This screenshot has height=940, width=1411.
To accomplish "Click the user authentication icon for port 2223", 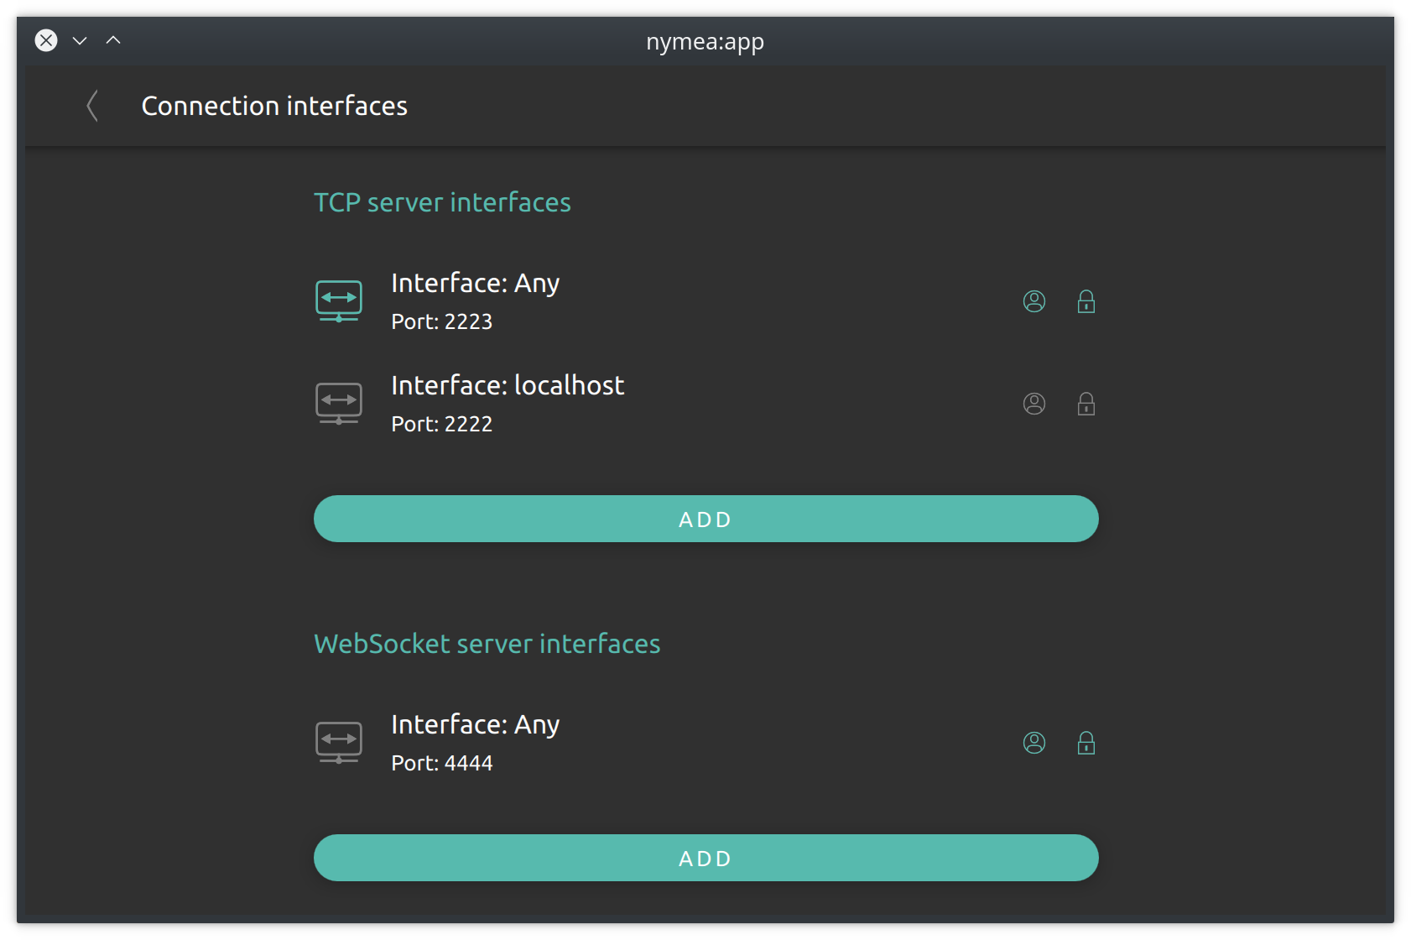I will (x=1034, y=301).
